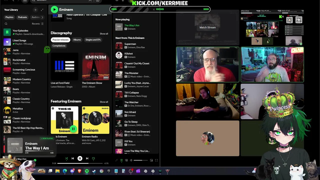
Task: Dismiss the KICKS goal bar with X
Action: 154,9
